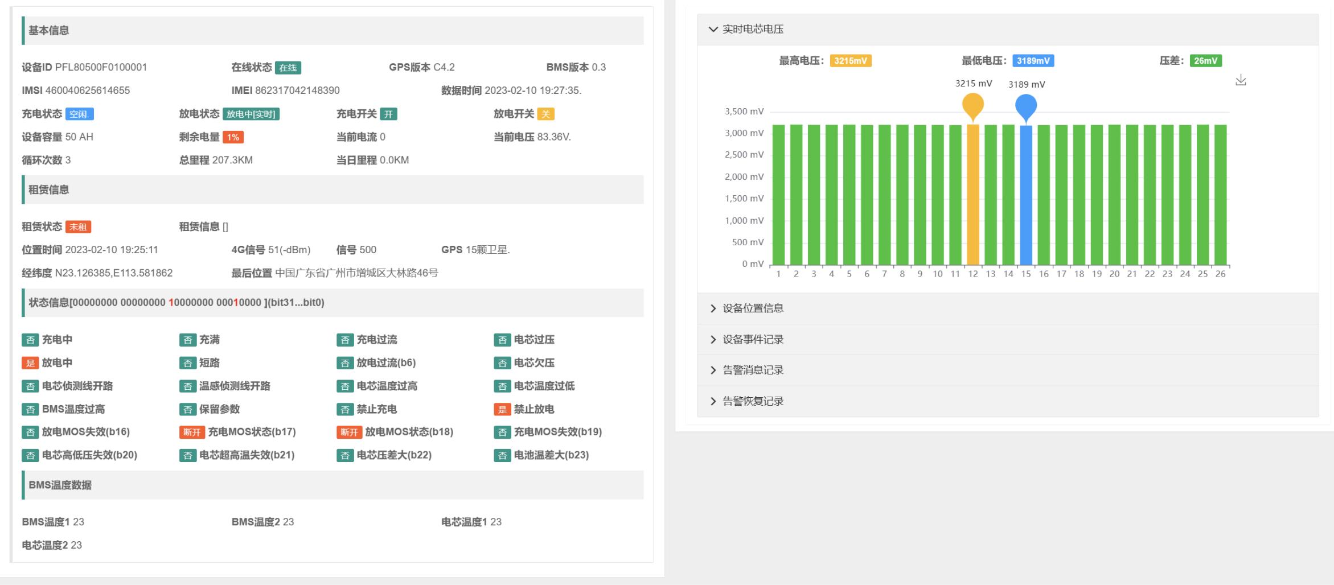Click the coordinates N23.126385,E113.581862

point(114,273)
